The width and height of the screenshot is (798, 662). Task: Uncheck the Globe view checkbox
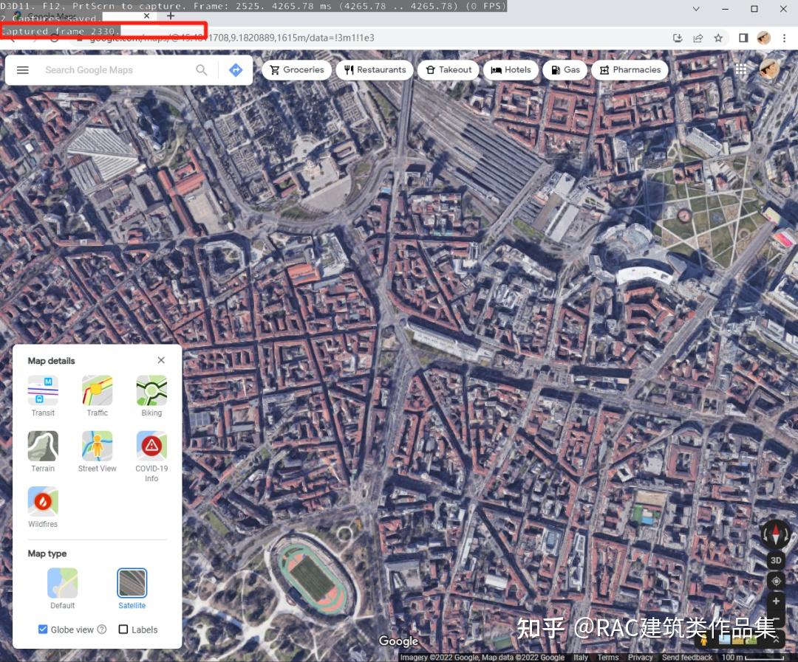pyautogui.click(x=43, y=630)
